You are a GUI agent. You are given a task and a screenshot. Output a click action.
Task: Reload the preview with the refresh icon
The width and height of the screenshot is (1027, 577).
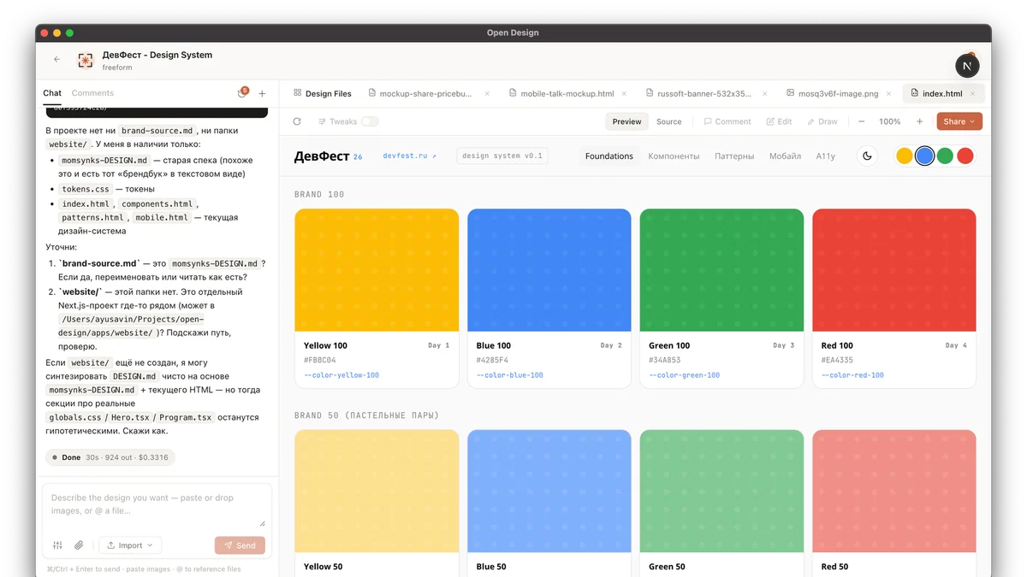click(297, 121)
